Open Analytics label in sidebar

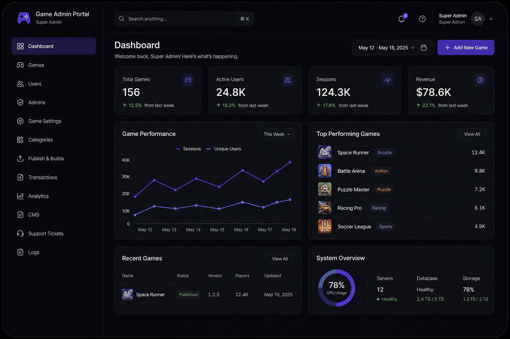38,196
